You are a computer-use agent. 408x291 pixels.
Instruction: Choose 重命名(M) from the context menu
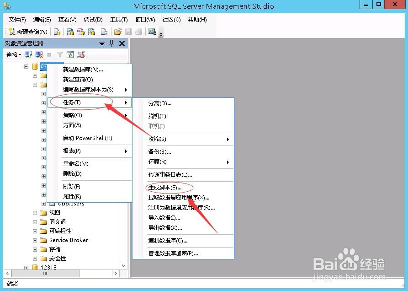point(90,164)
